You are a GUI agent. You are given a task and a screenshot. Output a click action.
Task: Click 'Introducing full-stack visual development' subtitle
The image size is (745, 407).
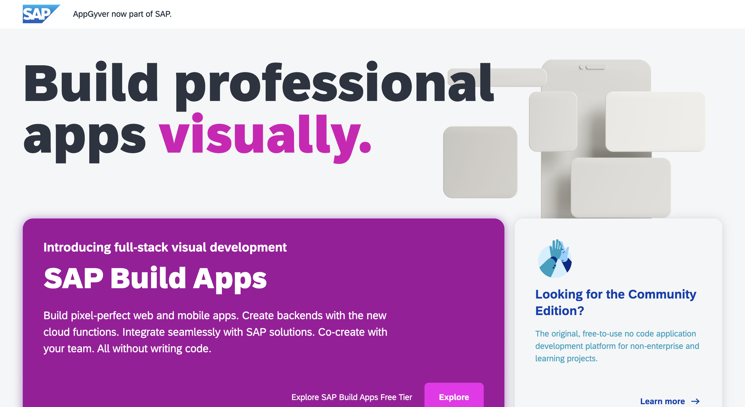tap(165, 247)
